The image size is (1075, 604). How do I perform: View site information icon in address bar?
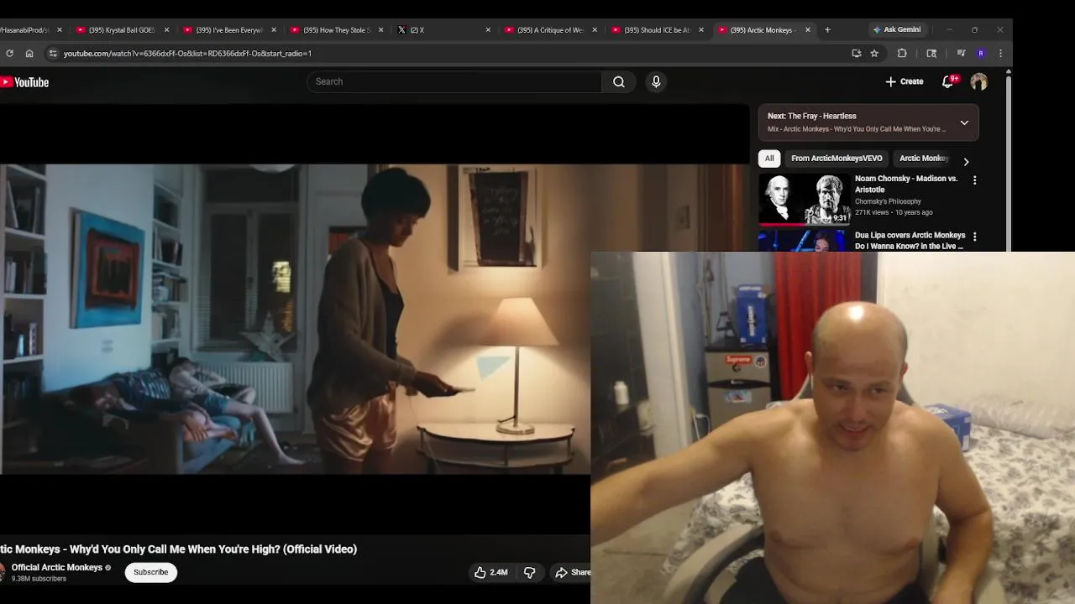click(x=52, y=53)
